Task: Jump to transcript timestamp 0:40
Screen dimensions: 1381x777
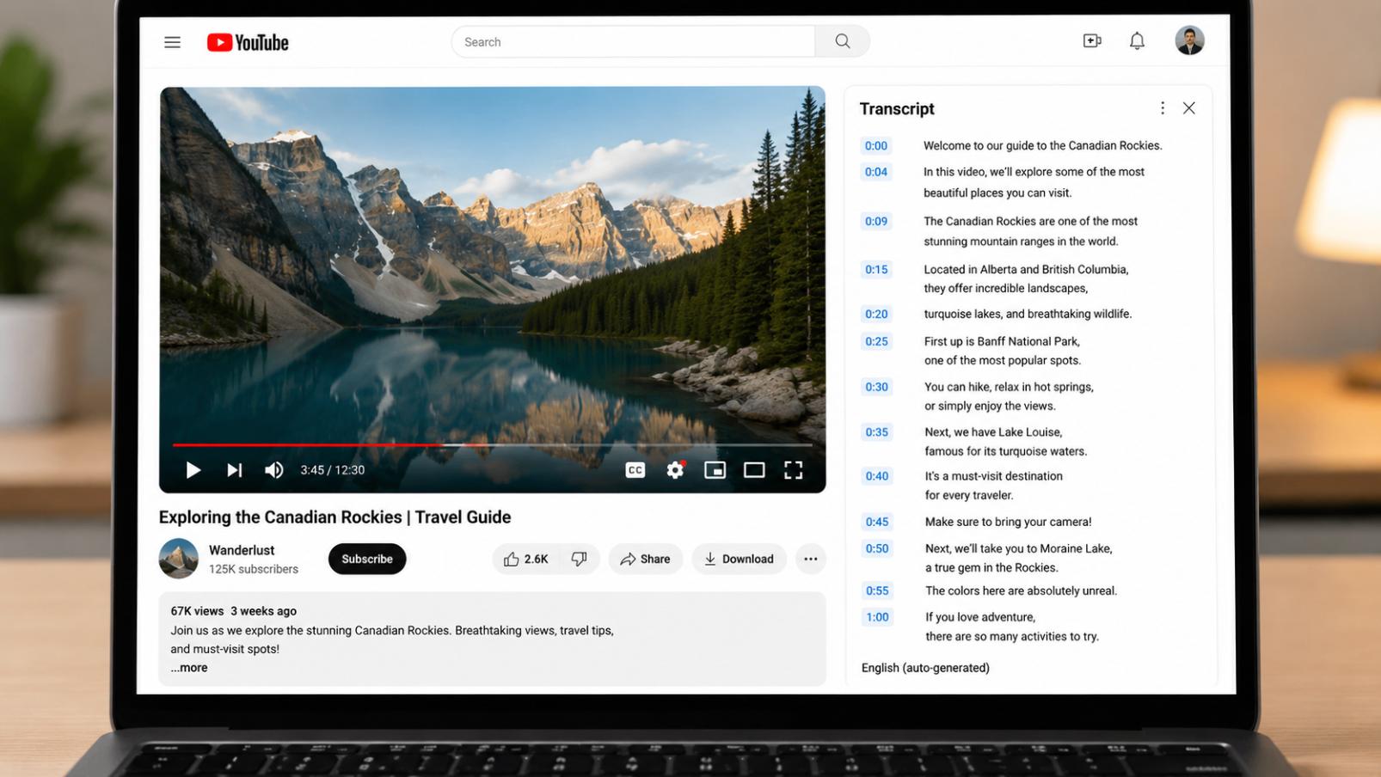Action: [876, 476]
